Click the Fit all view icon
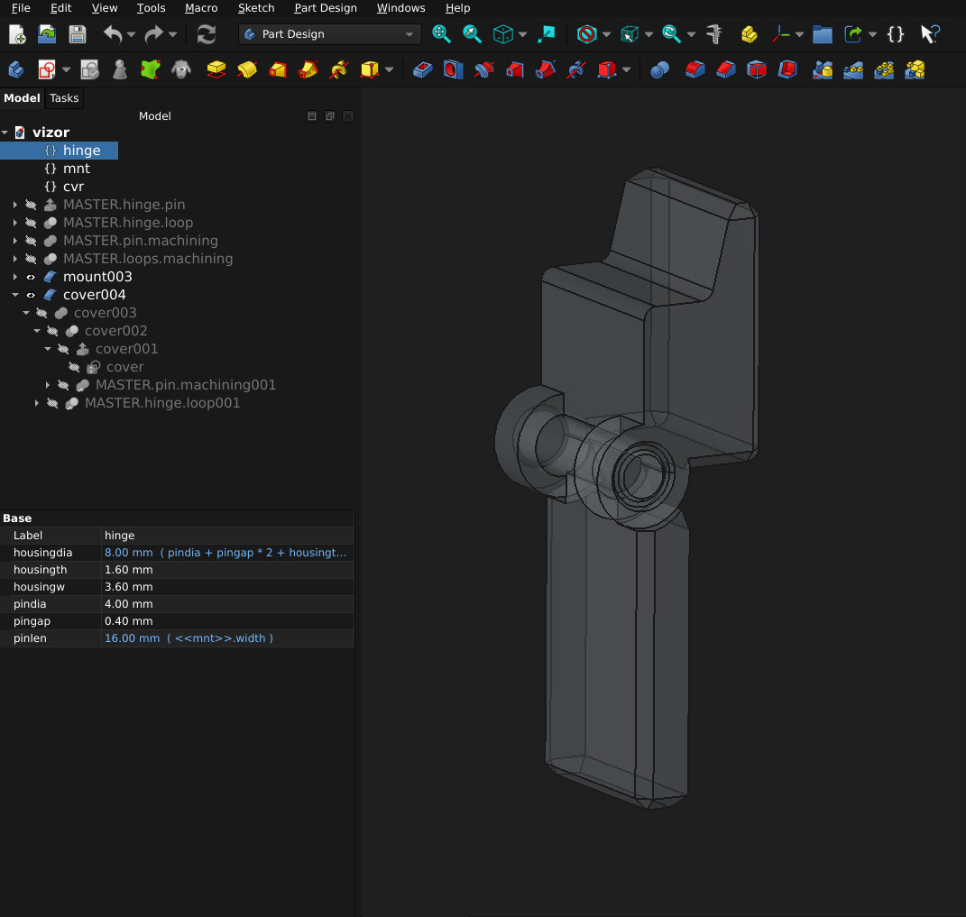Viewport: 966px width, 917px height. click(x=441, y=34)
